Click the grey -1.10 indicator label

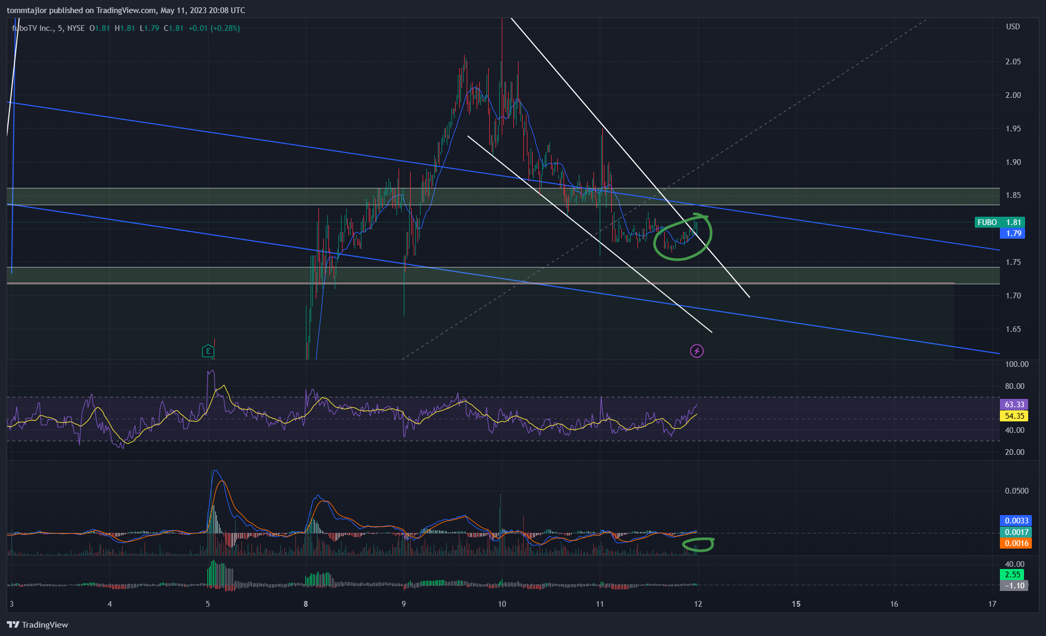click(x=1014, y=586)
